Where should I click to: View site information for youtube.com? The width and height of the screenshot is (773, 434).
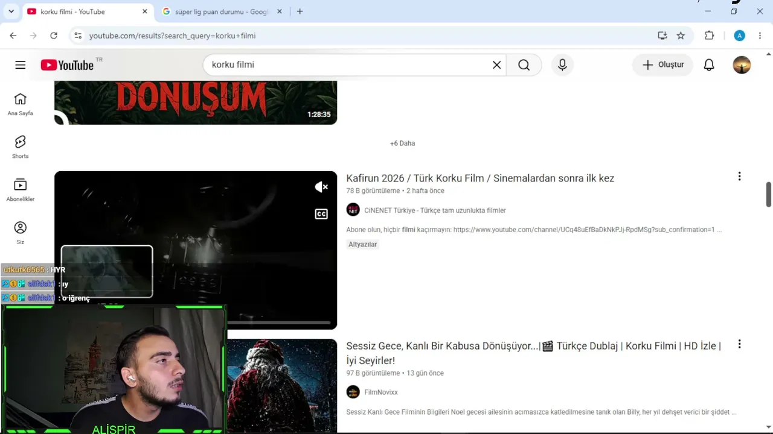(x=77, y=36)
